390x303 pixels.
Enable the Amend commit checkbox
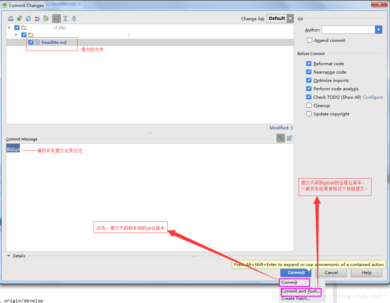pos(309,40)
